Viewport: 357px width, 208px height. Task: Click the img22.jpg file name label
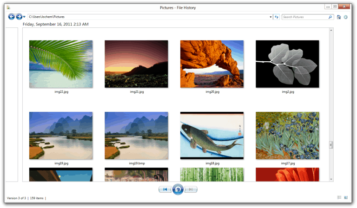point(61,92)
